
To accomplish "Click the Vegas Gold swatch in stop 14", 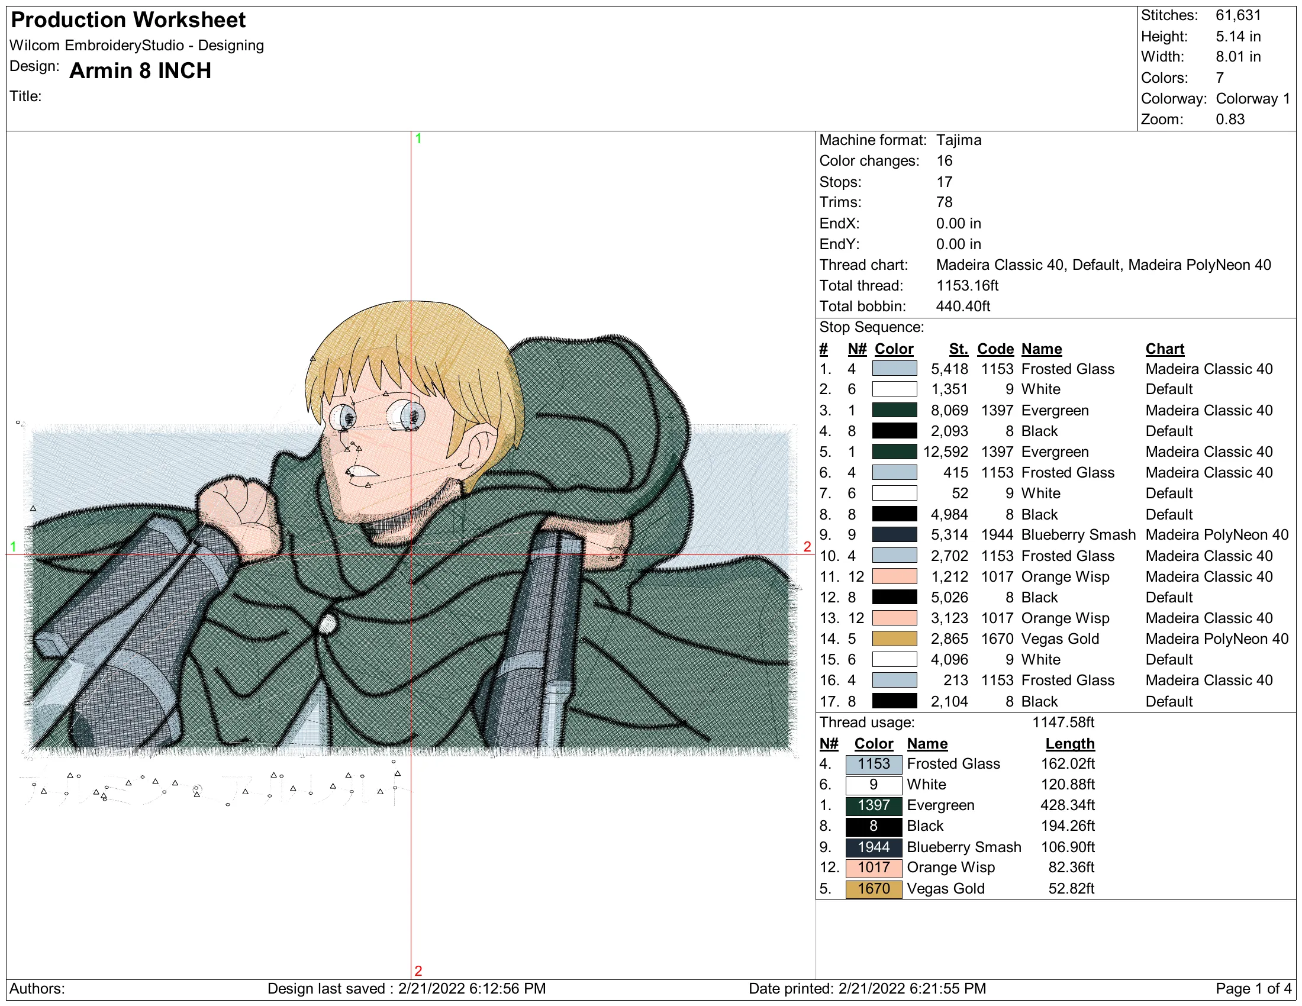I will pyautogui.click(x=894, y=639).
